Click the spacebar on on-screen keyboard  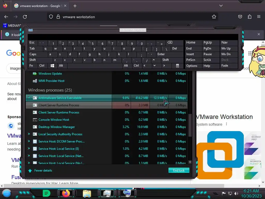point(95,66)
